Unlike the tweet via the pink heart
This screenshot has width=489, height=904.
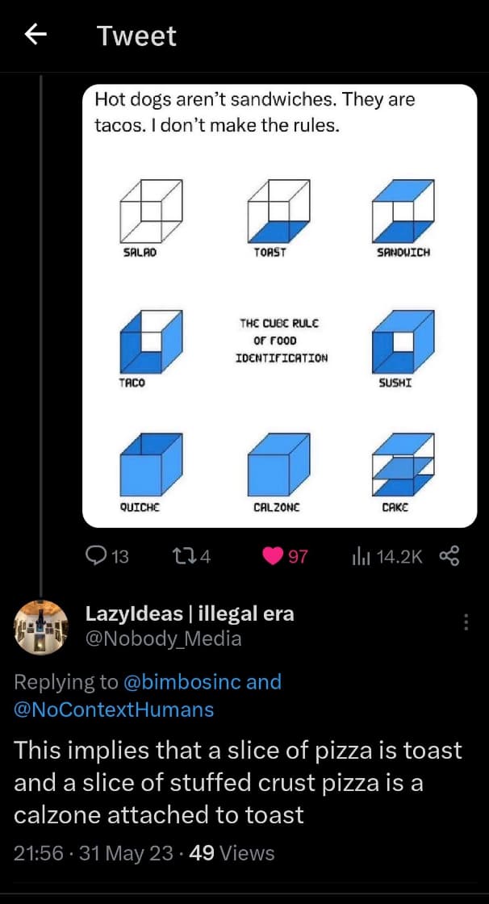pyautogui.click(x=274, y=555)
